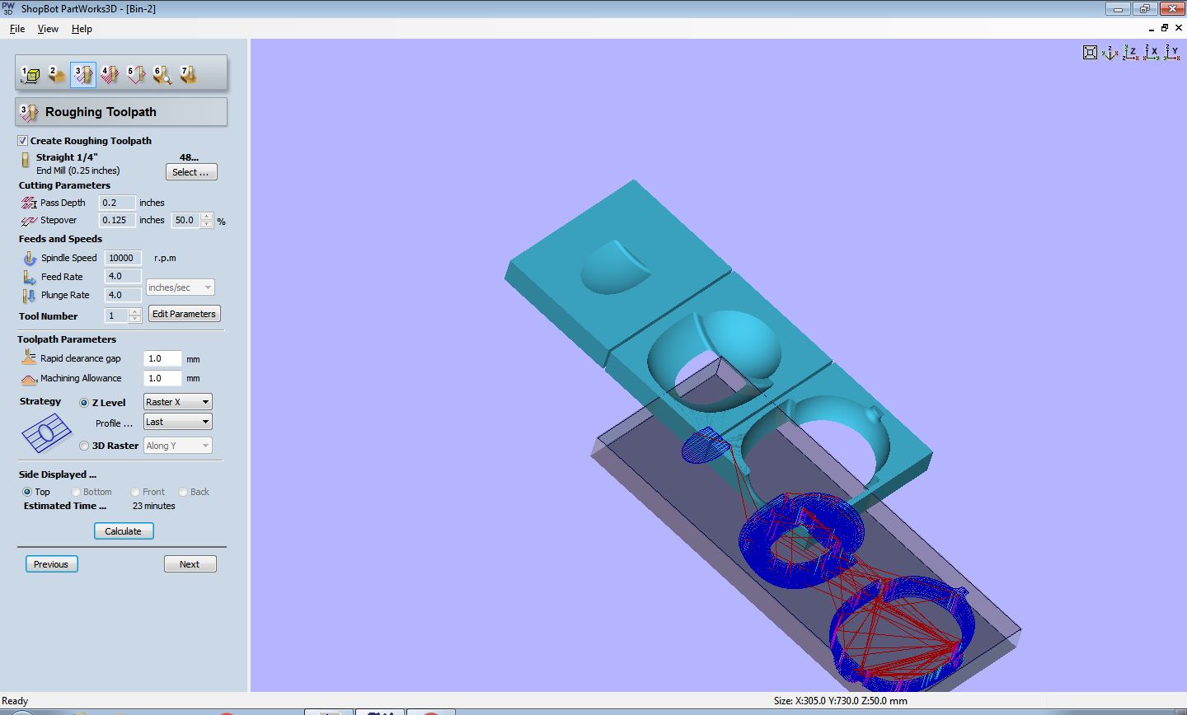Click the Feed Rate input field
Viewport: 1187px width, 715px height.
(x=124, y=277)
